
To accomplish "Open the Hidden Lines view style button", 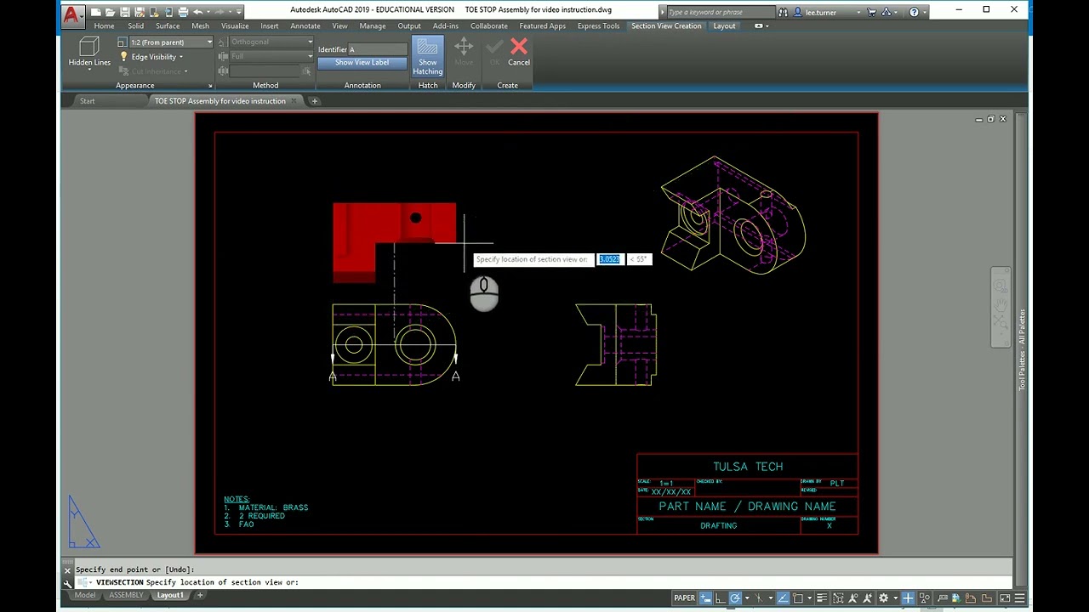I will point(89,53).
